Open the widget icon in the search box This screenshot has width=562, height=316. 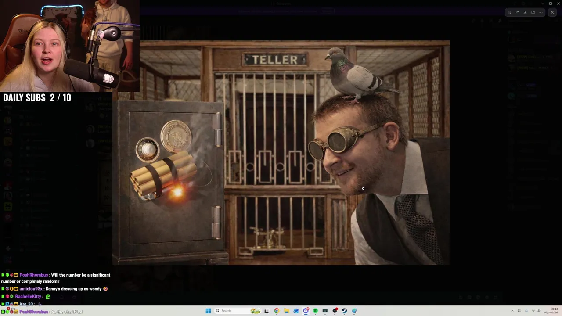point(256,311)
